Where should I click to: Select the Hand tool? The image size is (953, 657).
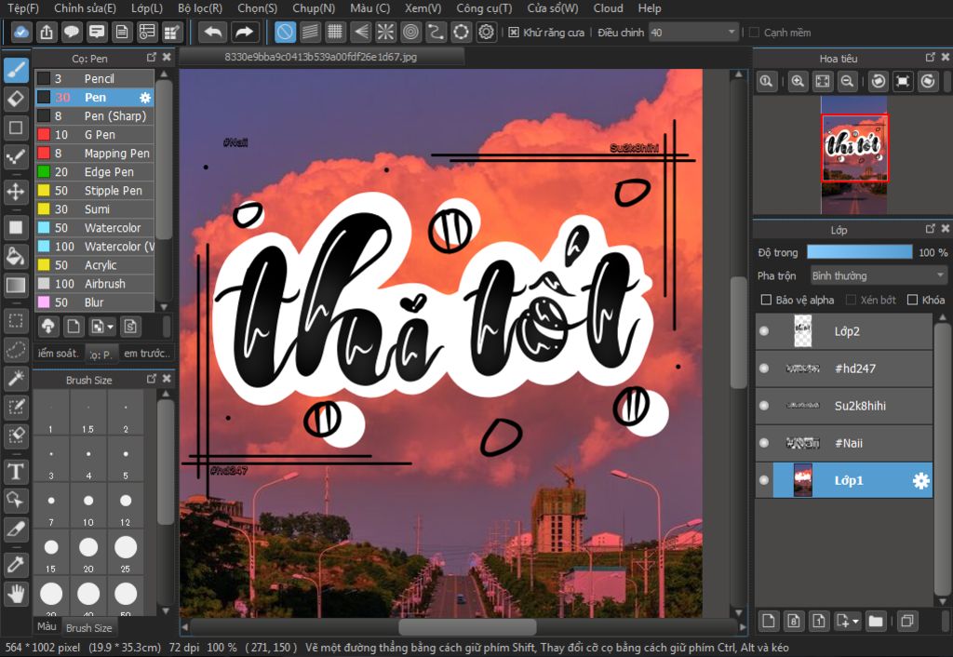[x=16, y=593]
